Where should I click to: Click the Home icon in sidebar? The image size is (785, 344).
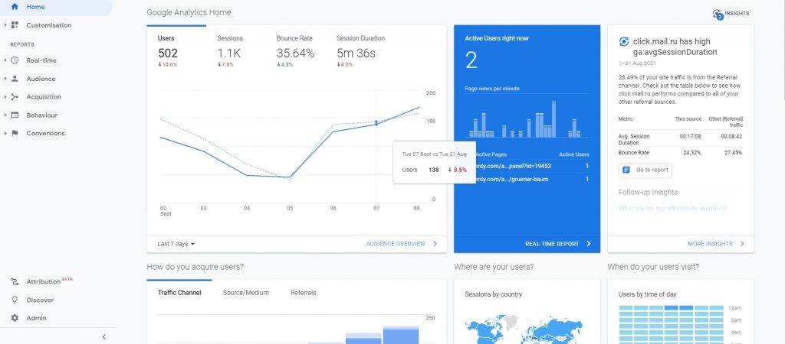[15, 7]
